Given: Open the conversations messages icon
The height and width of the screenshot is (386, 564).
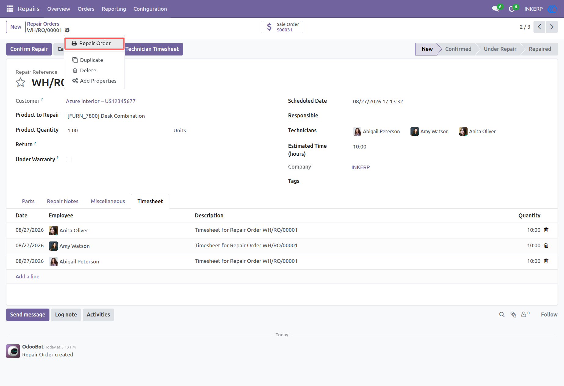Looking at the screenshot, I should [496, 9].
